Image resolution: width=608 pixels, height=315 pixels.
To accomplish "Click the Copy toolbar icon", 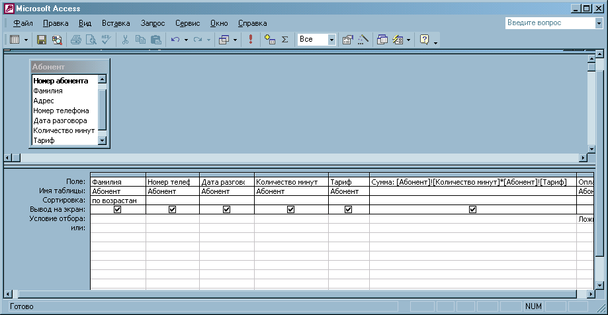I will [140, 40].
